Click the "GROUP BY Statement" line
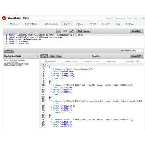This screenshot has width=145, height=145. click(x=18, y=41)
